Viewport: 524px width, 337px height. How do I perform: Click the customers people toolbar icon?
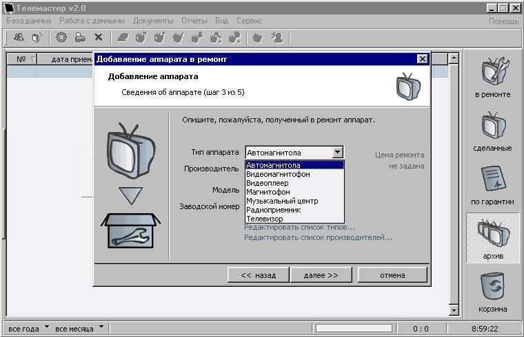[x=19, y=37]
